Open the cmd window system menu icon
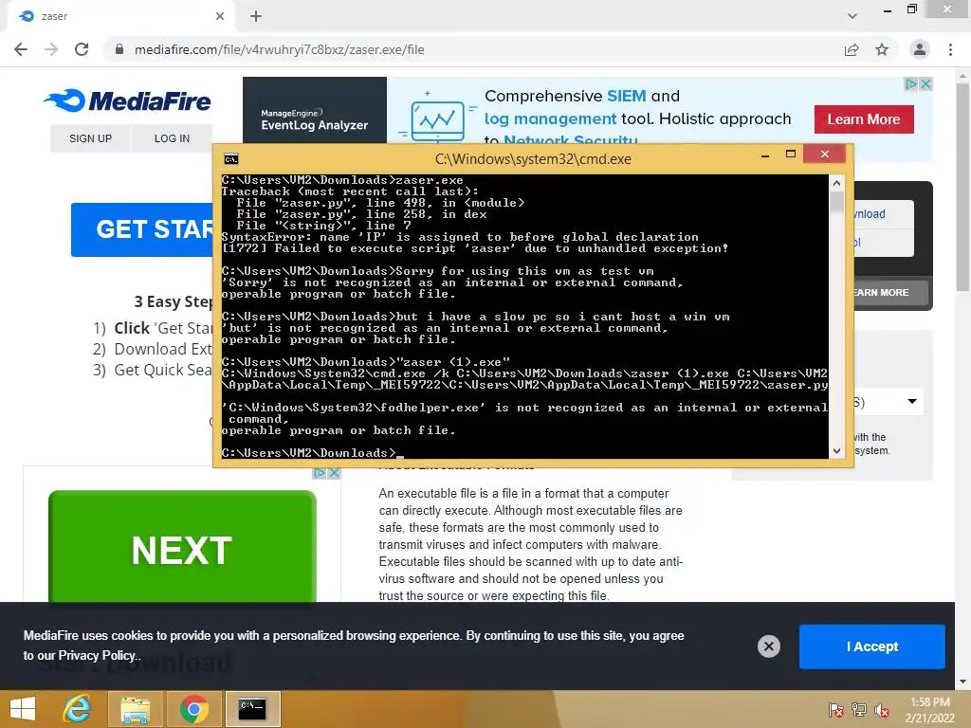The image size is (971, 728). [x=231, y=159]
